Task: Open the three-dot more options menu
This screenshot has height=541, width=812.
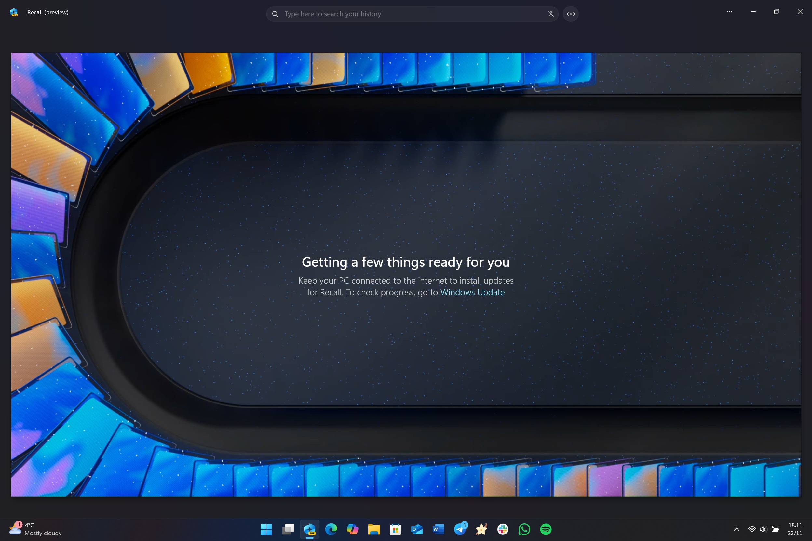Action: coord(729,12)
